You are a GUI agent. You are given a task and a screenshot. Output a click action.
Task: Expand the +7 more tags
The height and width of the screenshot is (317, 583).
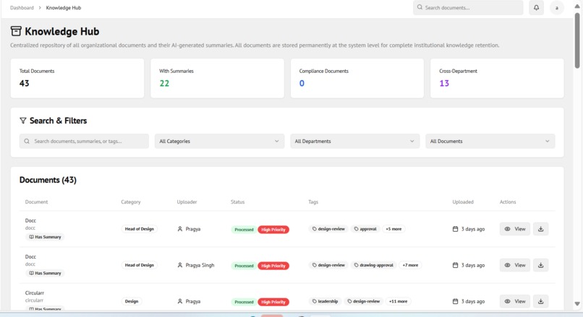pos(410,265)
